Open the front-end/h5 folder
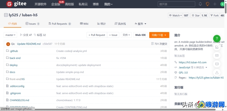 click(x=17, y=79)
